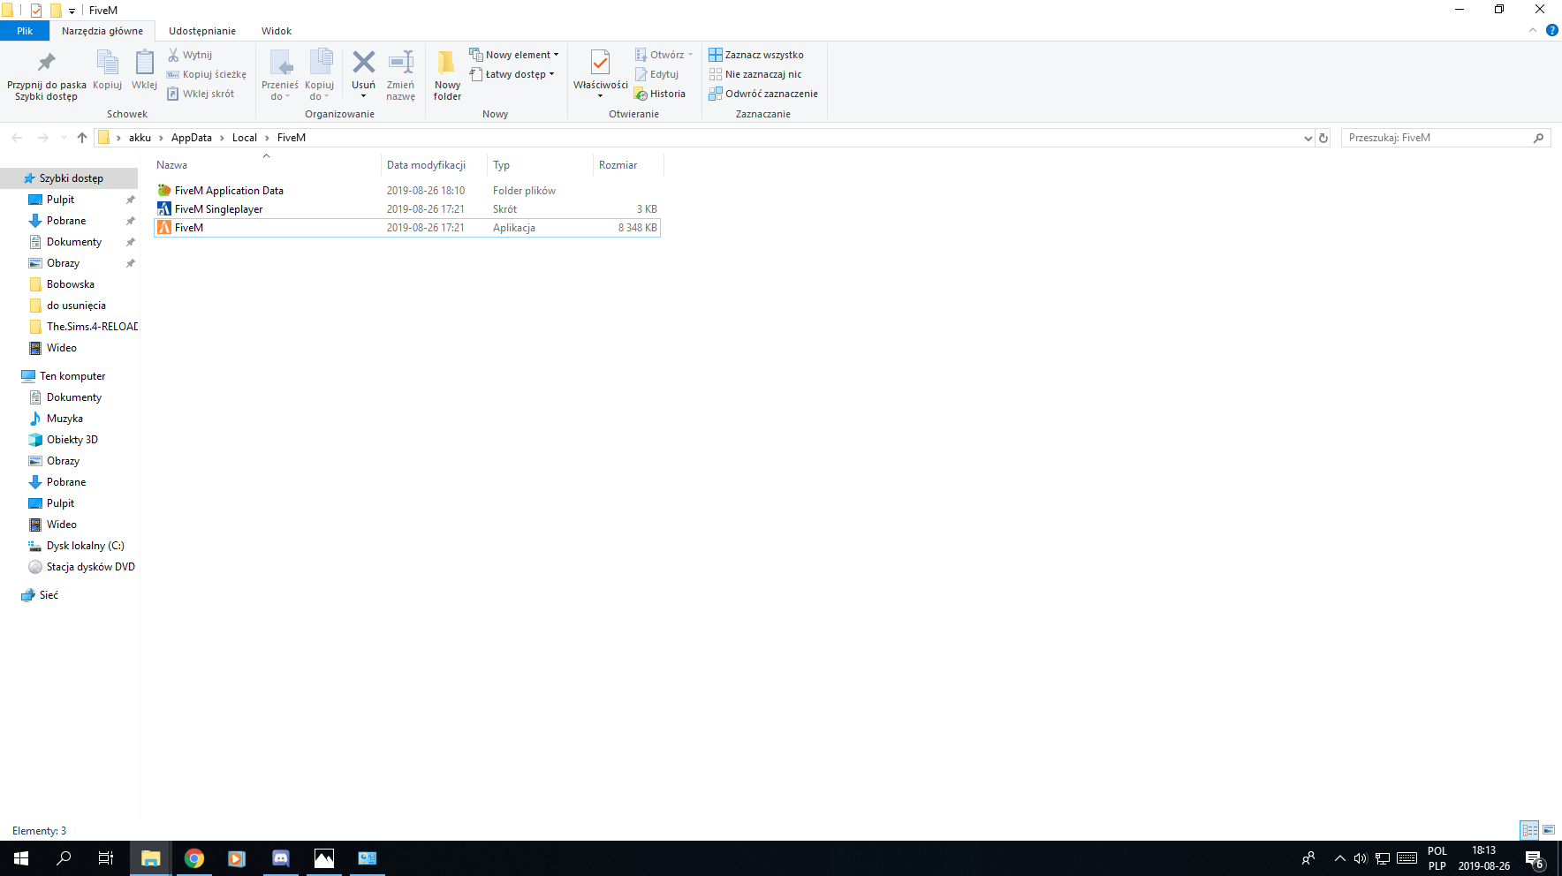
Task: Open Discord from taskbar
Action: (x=281, y=858)
